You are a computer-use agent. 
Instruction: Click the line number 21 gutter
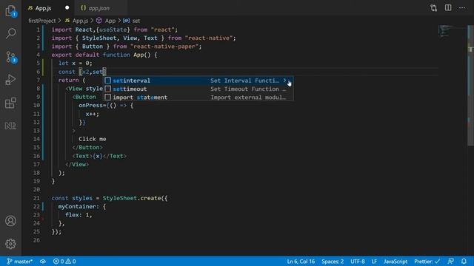click(36, 198)
